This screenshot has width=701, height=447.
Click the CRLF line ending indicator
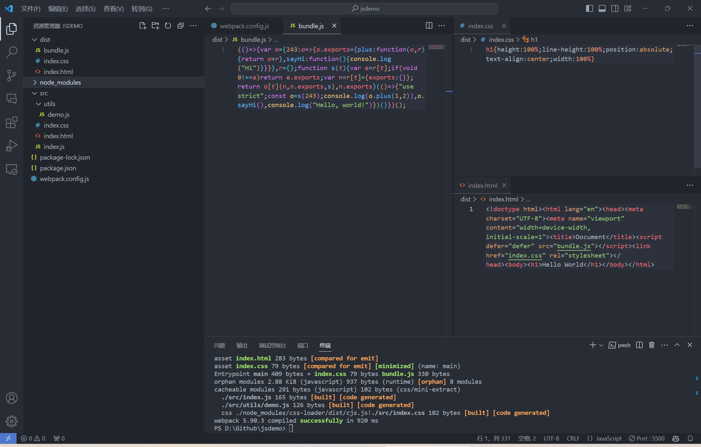[573, 439]
